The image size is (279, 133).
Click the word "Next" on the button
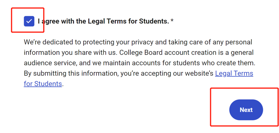click(x=246, y=110)
